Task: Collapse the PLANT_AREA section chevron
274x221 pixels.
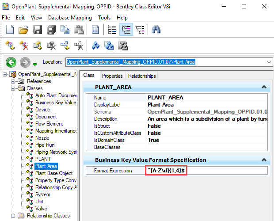Action: coord(264,87)
